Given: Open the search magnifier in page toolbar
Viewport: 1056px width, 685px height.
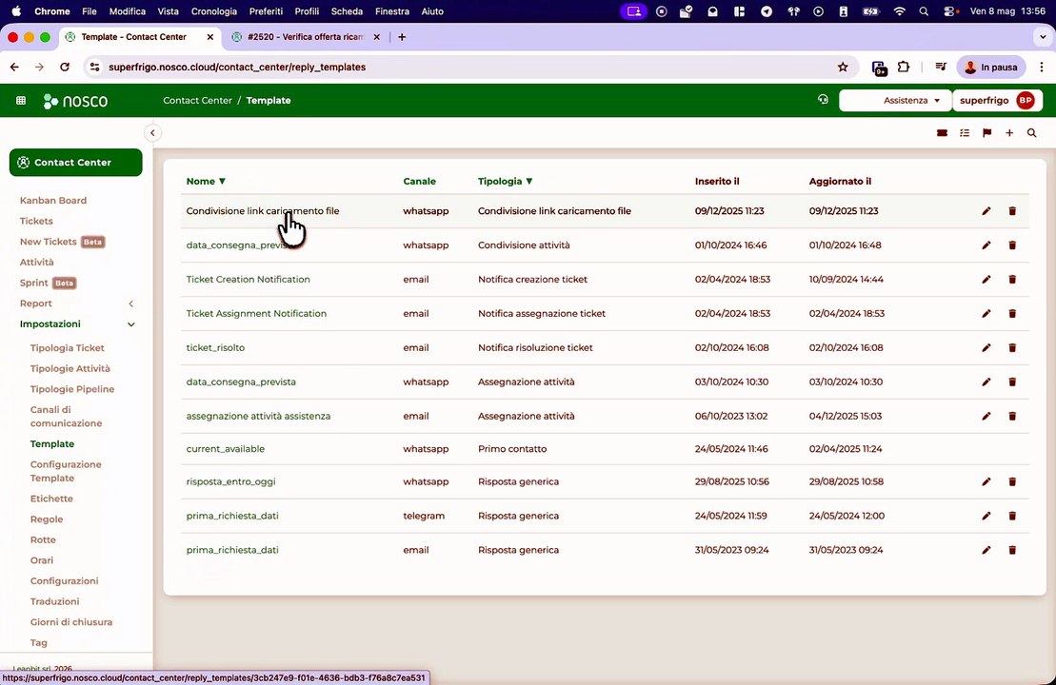Looking at the screenshot, I should 1032,133.
